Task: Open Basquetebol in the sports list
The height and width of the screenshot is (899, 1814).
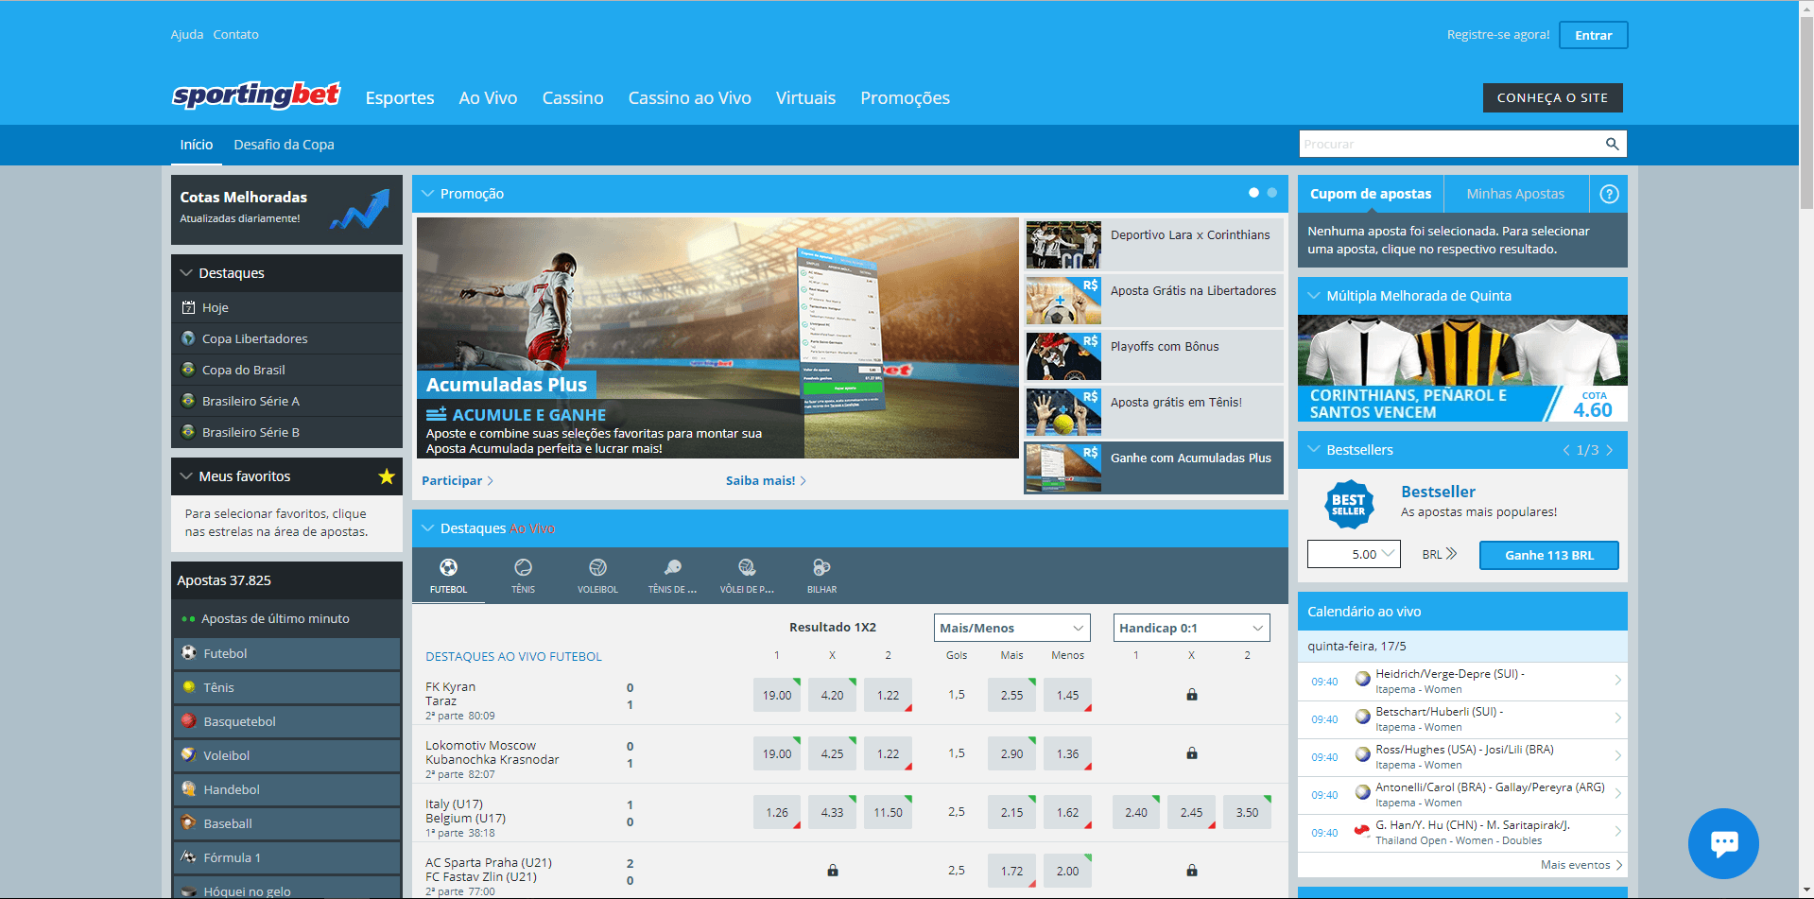Action: 286,721
